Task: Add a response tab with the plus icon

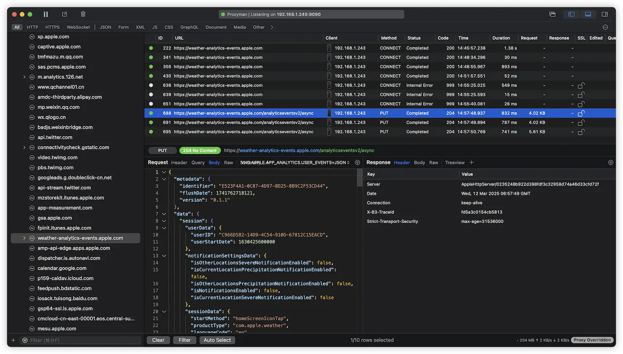Action: pos(472,163)
